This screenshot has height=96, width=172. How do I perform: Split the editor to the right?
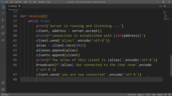coord(165,6)
